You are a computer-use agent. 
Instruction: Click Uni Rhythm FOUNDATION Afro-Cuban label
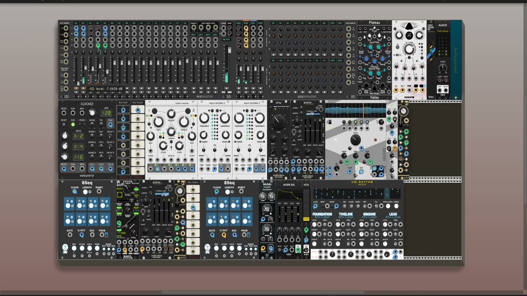[x=322, y=217]
